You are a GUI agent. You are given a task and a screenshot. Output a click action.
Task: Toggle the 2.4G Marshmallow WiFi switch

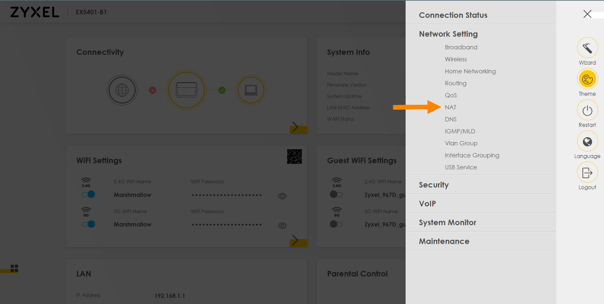(88, 194)
